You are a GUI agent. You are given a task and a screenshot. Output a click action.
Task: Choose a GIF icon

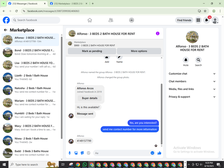coord(89,153)
